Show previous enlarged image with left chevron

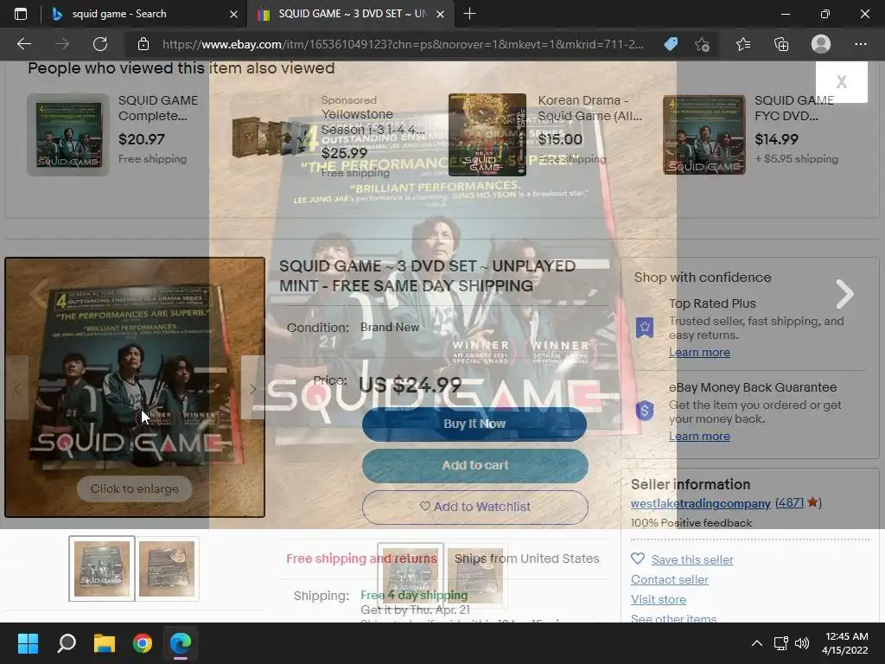point(38,294)
